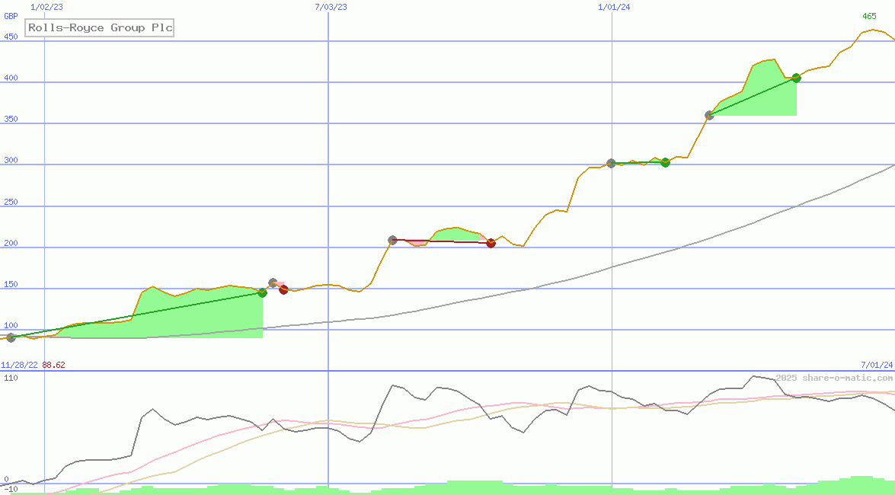Click the 7/01/24 end date label
Image resolution: width=895 pixels, height=495 pixels.
[876, 365]
